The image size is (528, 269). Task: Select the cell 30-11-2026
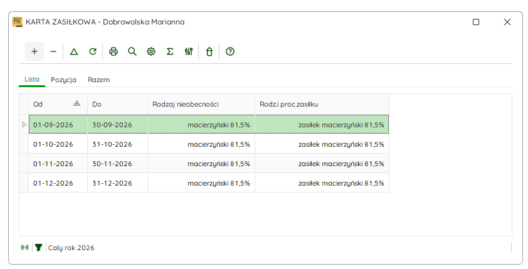point(117,164)
